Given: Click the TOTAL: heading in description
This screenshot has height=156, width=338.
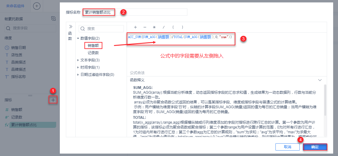Looking at the screenshot, I should (x=140, y=118).
